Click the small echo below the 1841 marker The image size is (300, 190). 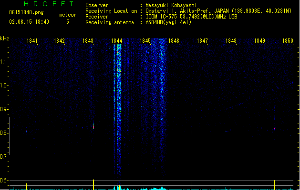27,131
